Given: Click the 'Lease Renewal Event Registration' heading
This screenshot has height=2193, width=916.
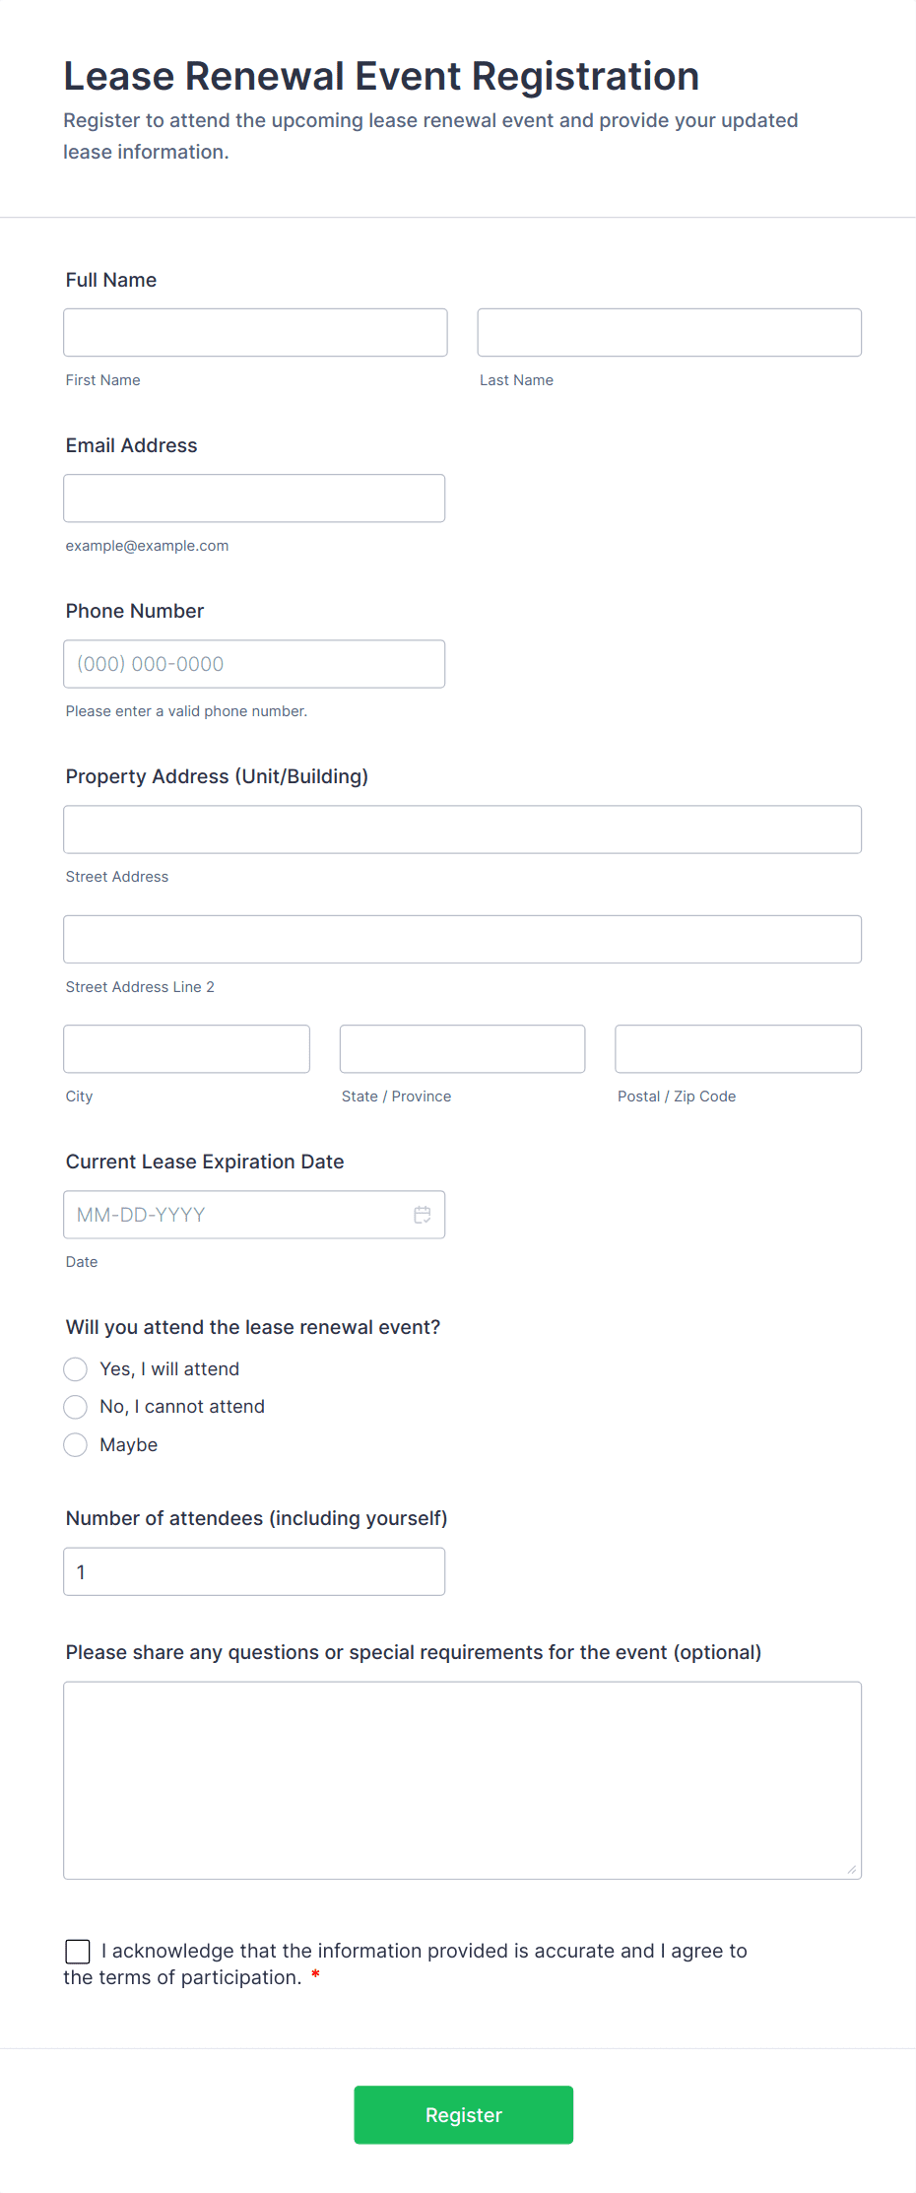Looking at the screenshot, I should (x=381, y=77).
